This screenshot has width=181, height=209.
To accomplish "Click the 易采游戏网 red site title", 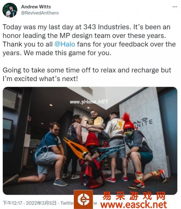I will (134, 196).
